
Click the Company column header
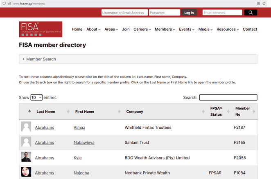point(135,112)
